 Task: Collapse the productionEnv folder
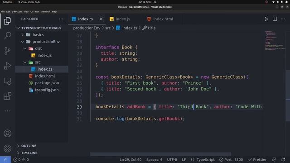click(x=23, y=42)
